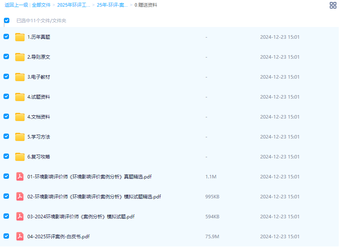
Task: Click the 已选中11个文件/文件夹 status text
Action: pyautogui.click(x=41, y=21)
